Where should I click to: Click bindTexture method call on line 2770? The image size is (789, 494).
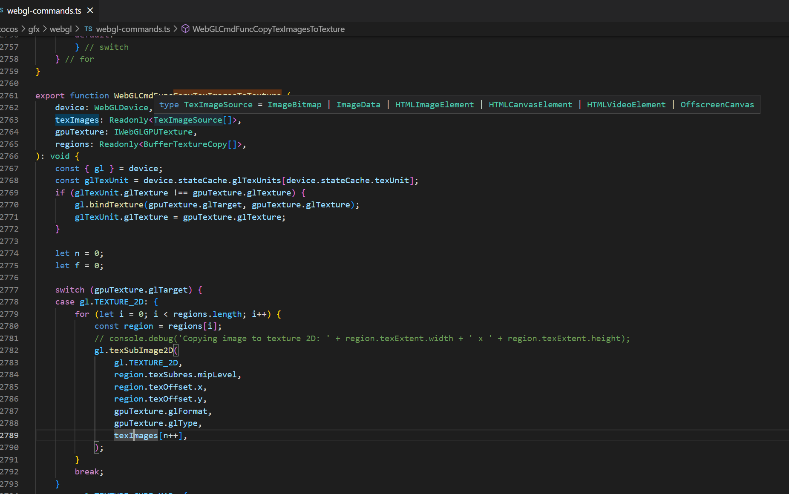coord(116,205)
